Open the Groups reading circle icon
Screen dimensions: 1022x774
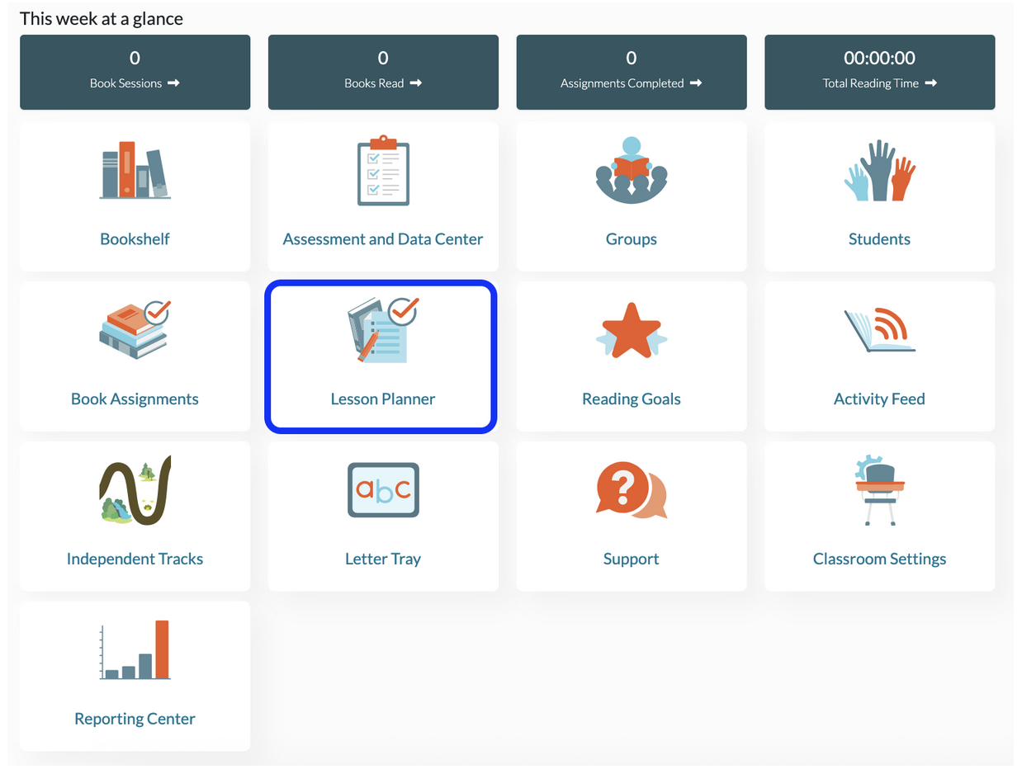pyautogui.click(x=632, y=170)
